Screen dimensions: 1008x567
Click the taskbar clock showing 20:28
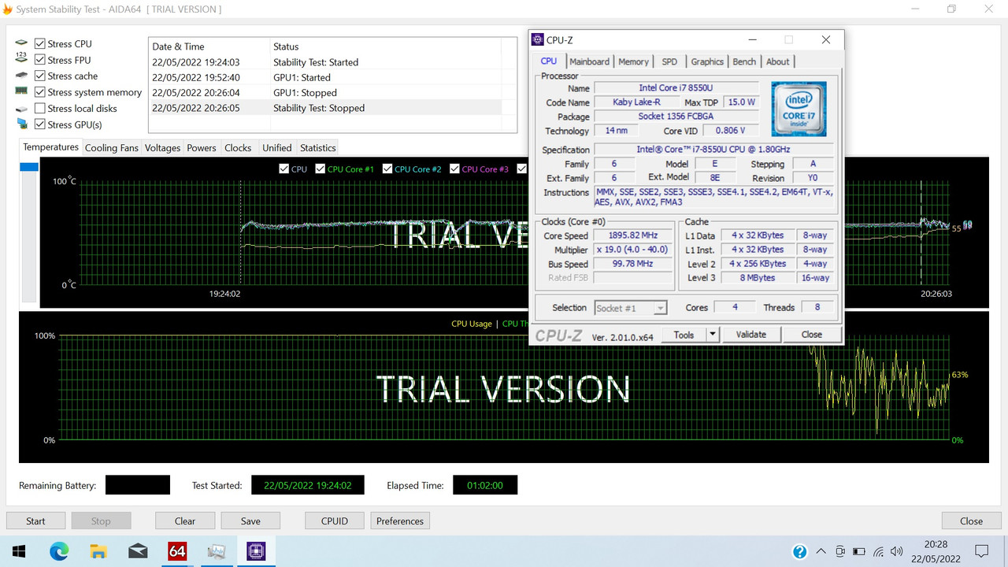click(937, 551)
